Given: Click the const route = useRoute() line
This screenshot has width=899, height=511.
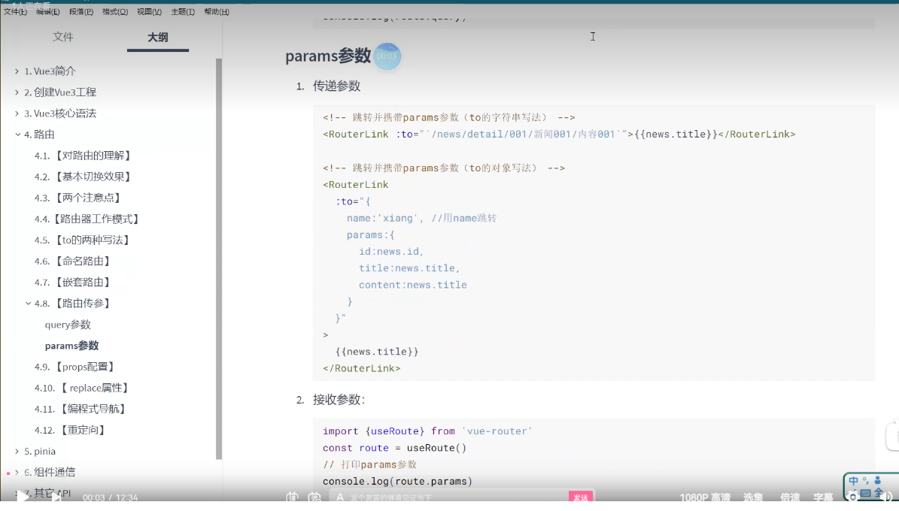Looking at the screenshot, I should 394,448.
